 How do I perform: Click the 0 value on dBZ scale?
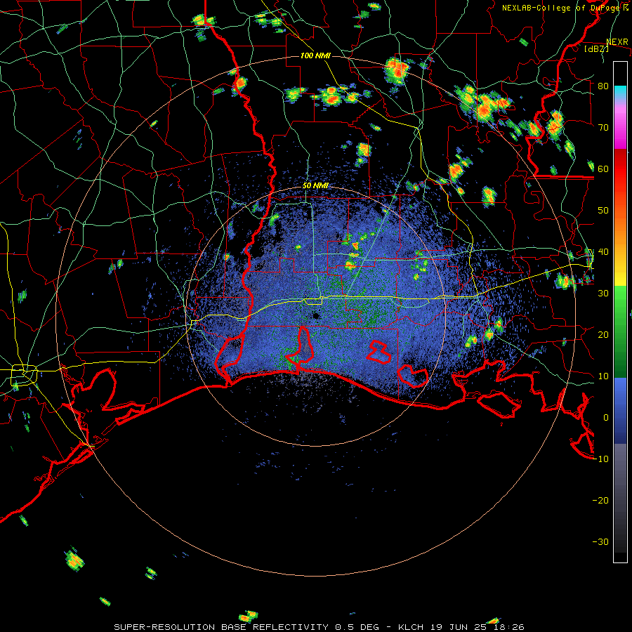pyautogui.click(x=606, y=418)
